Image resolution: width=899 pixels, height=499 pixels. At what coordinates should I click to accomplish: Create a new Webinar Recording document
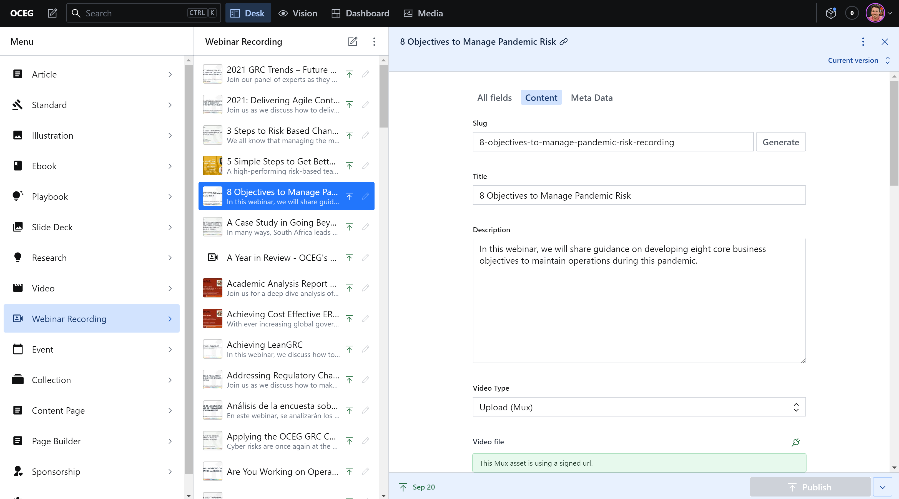[x=353, y=42]
